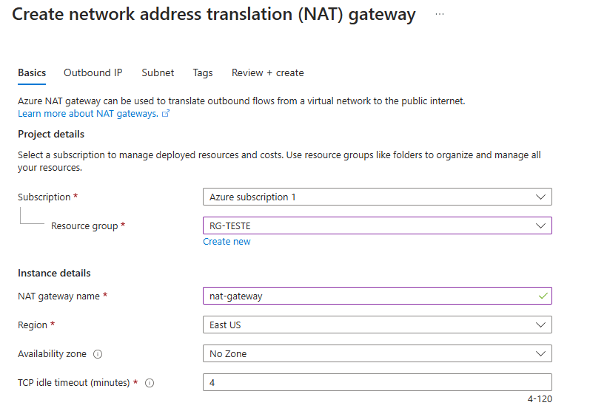Click green checkmark in NAT gateway name field
Viewport: 607px width, 414px height.
pyautogui.click(x=543, y=296)
